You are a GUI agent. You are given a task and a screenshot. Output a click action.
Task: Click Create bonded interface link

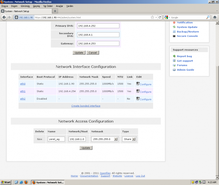[86, 106]
